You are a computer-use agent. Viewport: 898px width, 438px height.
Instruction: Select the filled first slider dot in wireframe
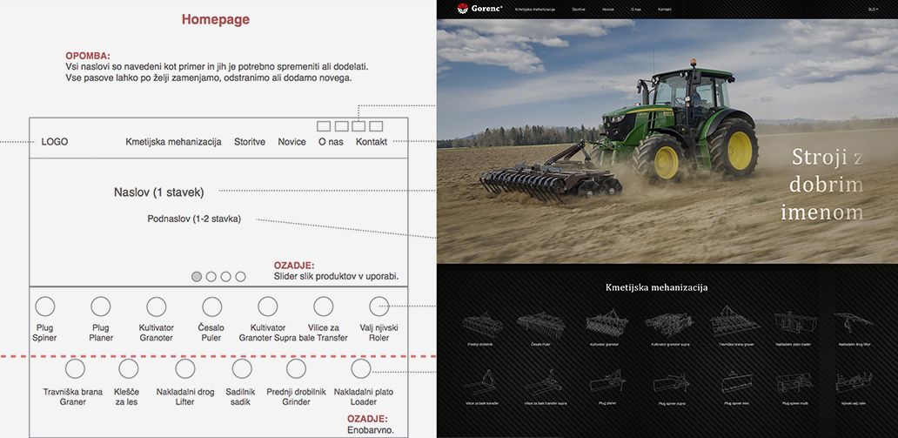pos(197,276)
